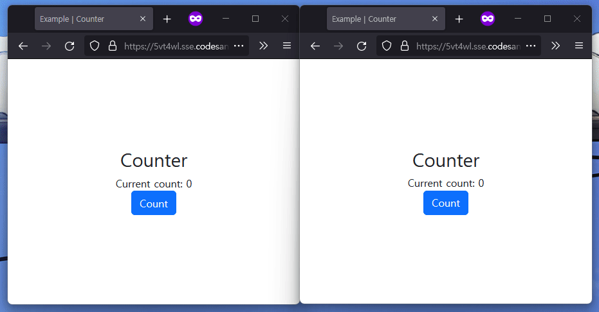Open tracking protection shield in right window

387,46
